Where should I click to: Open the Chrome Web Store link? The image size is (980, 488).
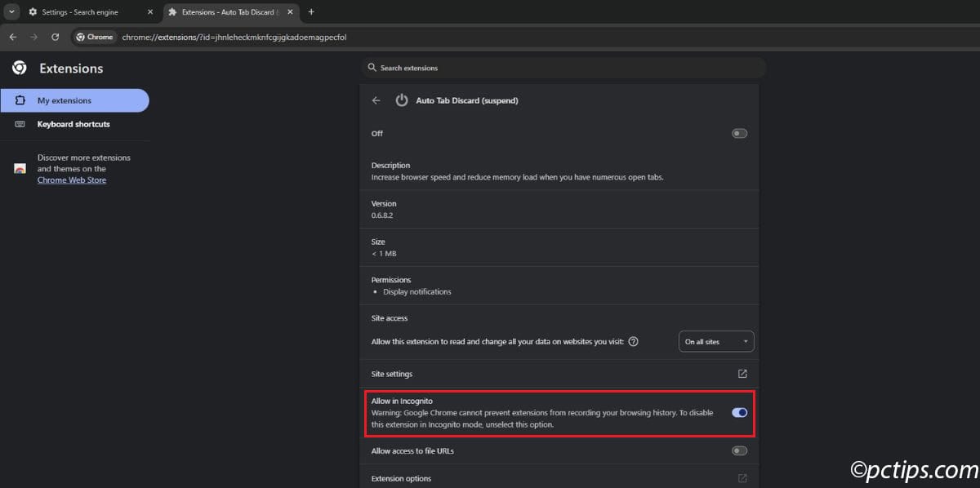(72, 180)
